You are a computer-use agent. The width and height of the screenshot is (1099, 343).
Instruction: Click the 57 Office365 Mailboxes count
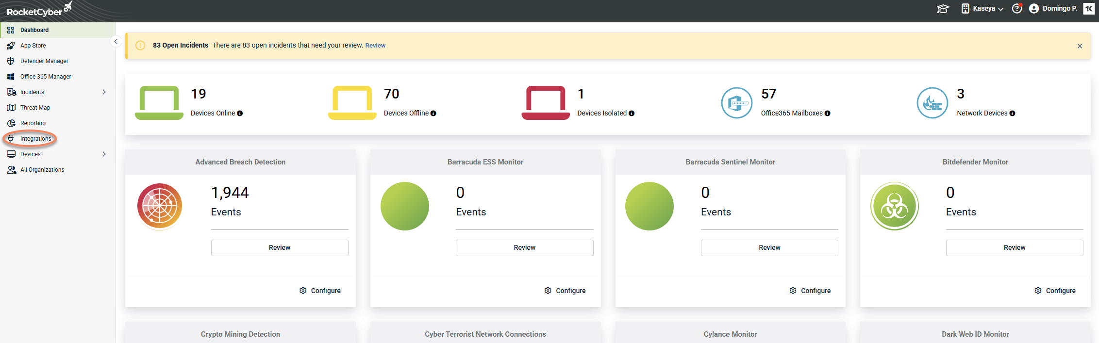[x=769, y=94]
